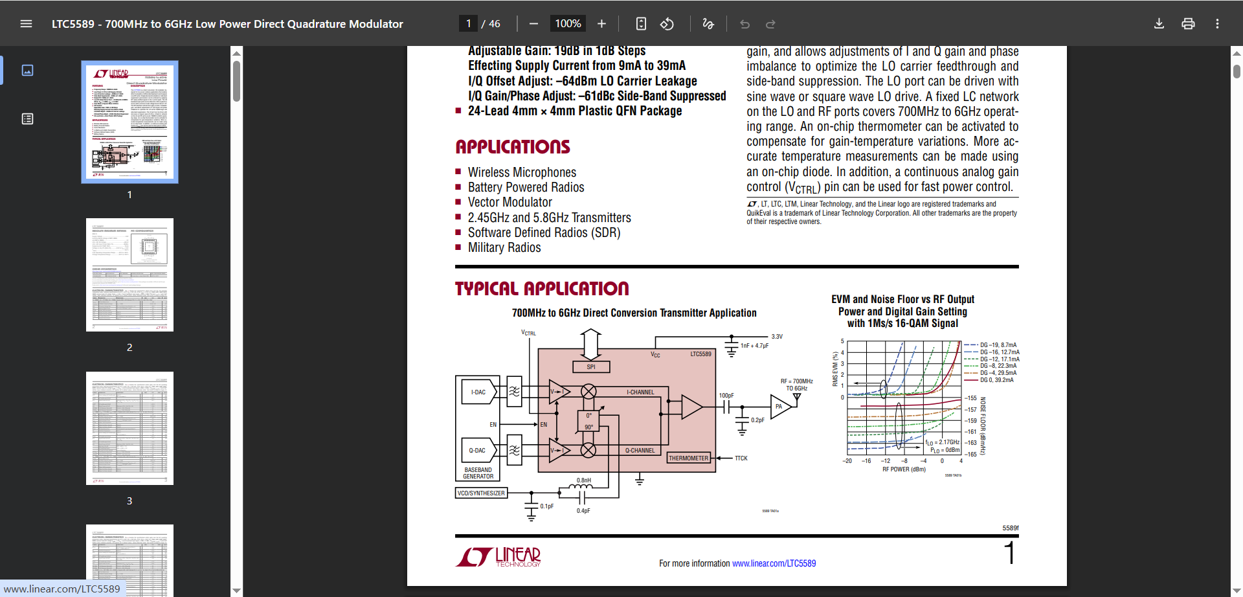Click 'Wireless Microphones' list item
The height and width of the screenshot is (597, 1243).
pyautogui.click(x=522, y=172)
